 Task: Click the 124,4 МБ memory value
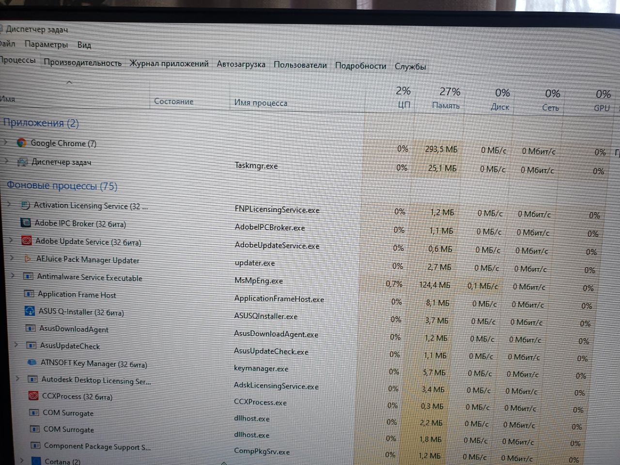(434, 285)
